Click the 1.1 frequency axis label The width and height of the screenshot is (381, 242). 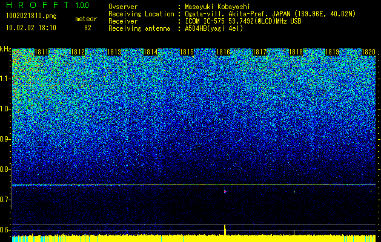(5, 79)
